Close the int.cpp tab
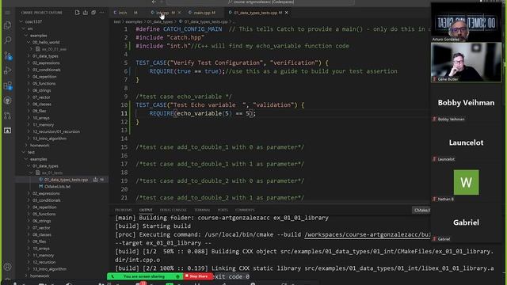This screenshot has width=507, height=285. [180, 13]
